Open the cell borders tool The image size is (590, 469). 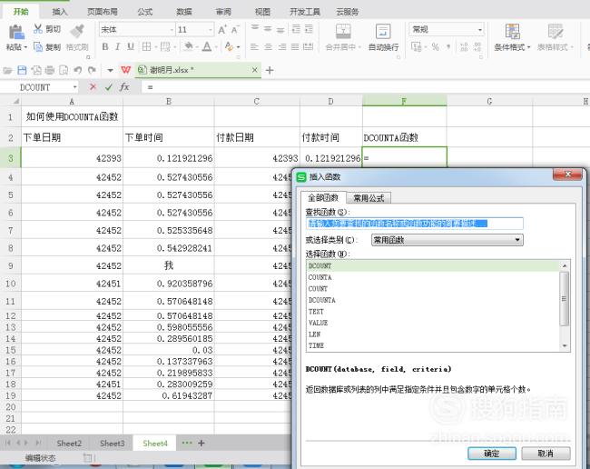click(146, 46)
